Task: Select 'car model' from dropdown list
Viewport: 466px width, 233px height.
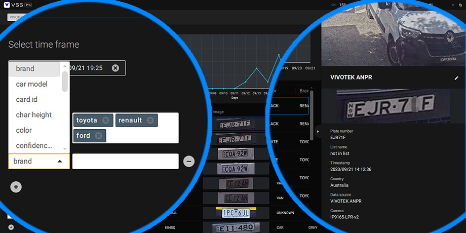Action: (31, 84)
